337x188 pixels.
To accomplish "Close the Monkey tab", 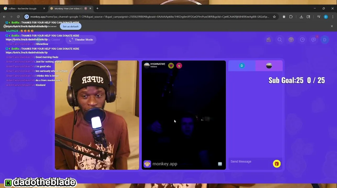I will [x=90, y=9].
